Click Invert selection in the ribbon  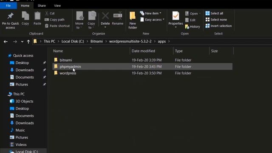point(218,26)
